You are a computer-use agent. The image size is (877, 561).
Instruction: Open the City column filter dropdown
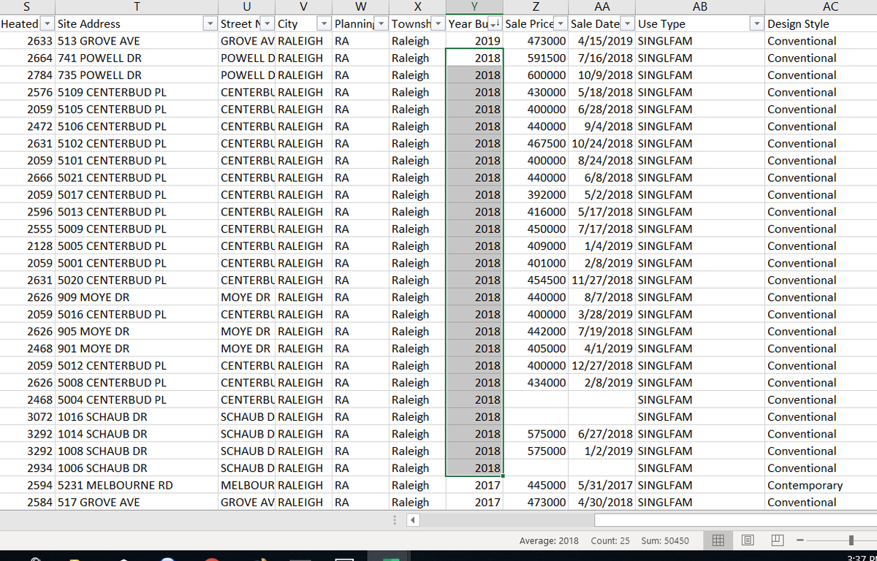click(x=324, y=23)
